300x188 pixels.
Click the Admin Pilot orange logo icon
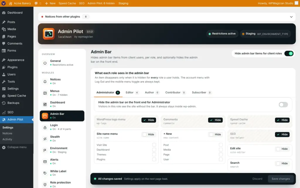point(49,34)
